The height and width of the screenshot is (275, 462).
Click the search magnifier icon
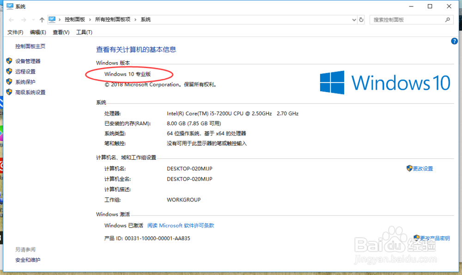click(x=448, y=20)
